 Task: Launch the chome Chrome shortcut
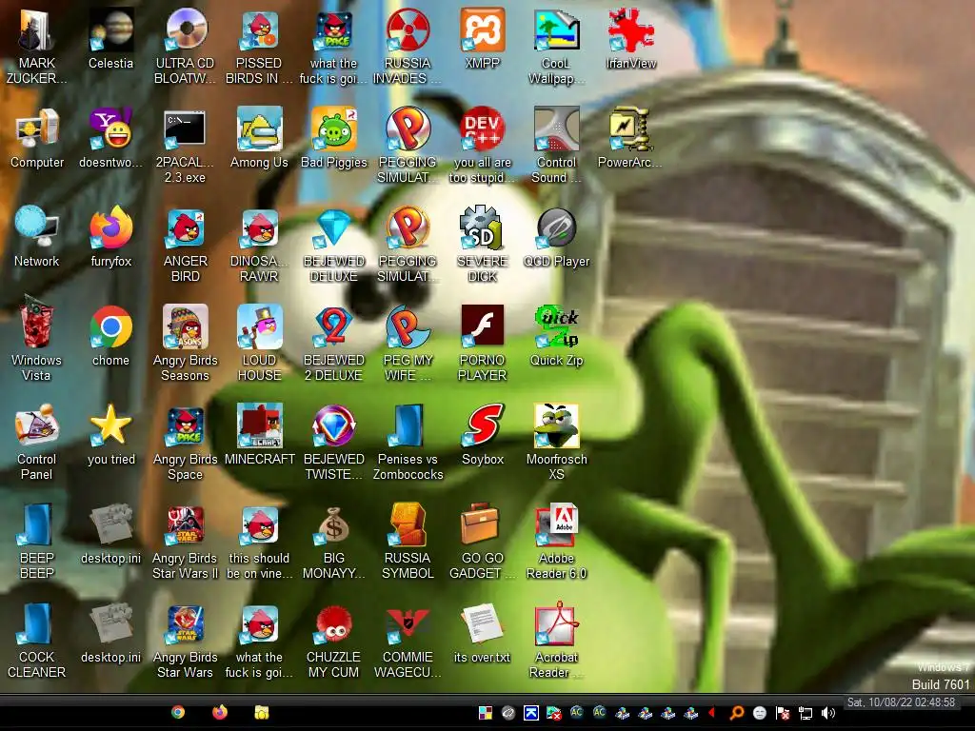pyautogui.click(x=110, y=336)
